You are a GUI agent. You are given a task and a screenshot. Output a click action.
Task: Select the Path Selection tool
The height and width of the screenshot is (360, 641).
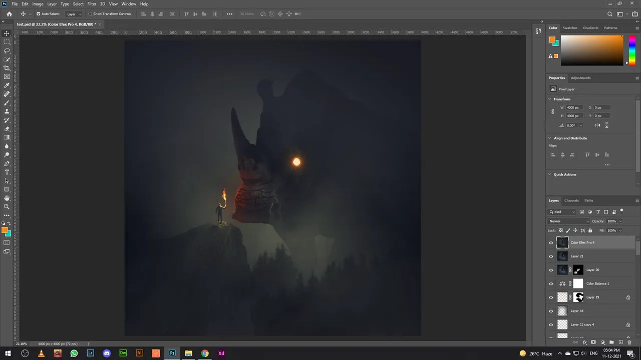click(7, 180)
